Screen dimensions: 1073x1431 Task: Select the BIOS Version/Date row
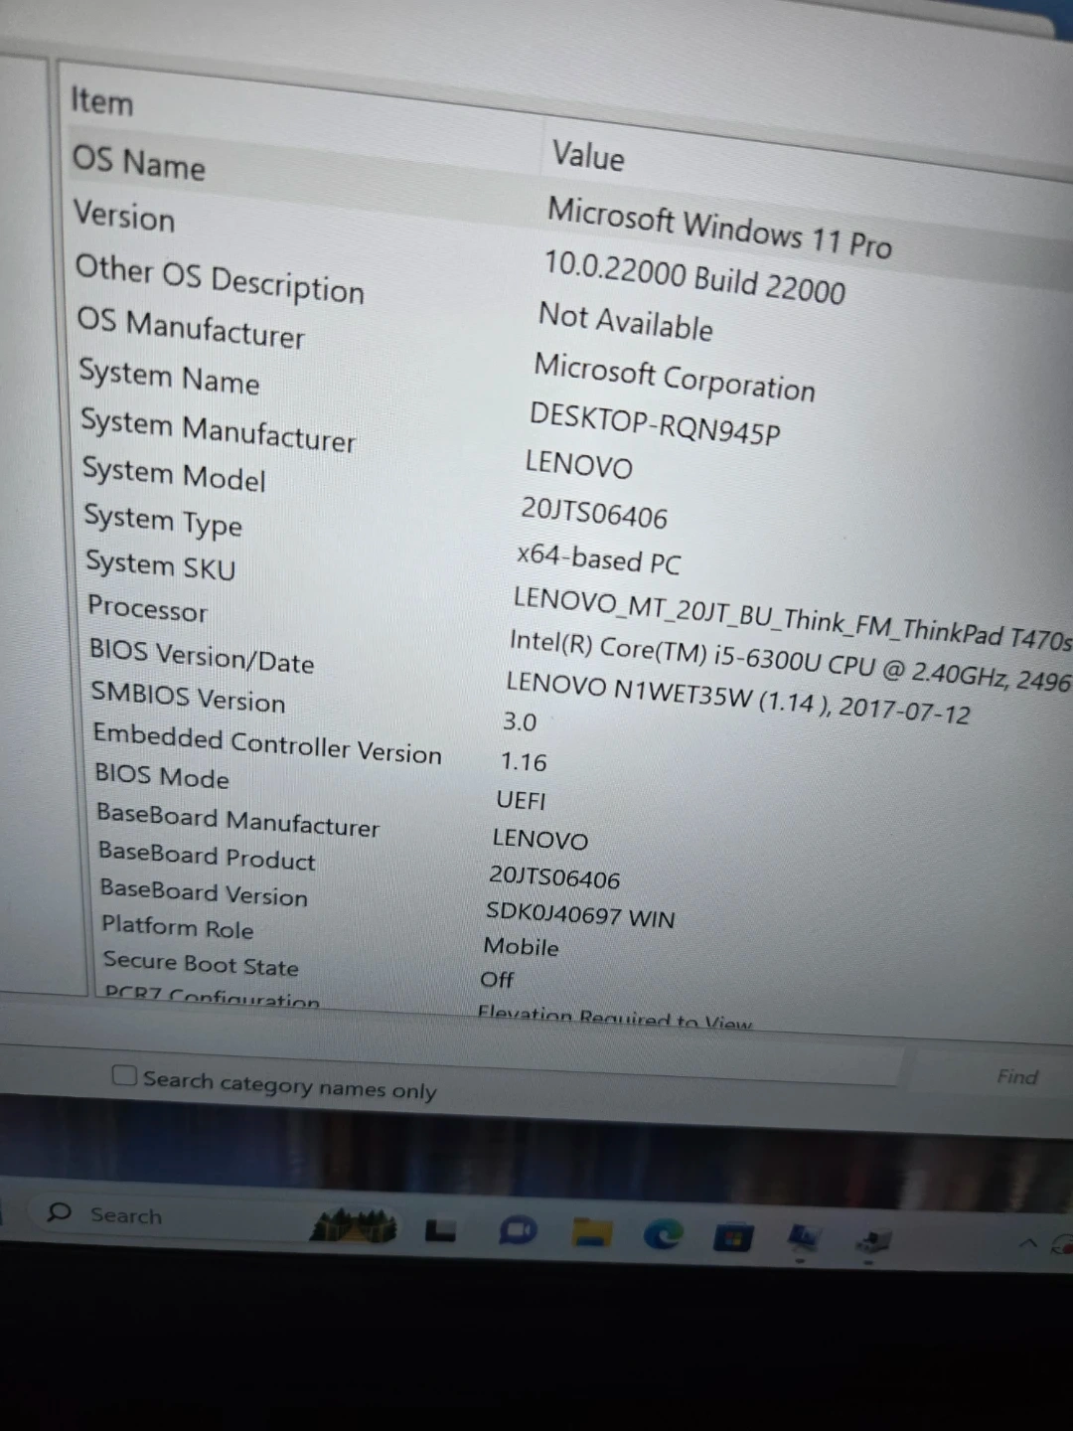coord(202,656)
